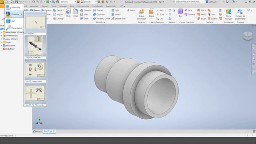The image size is (256, 144).
Task: Select the Origin folder in model tree
Action: coord(7,42)
